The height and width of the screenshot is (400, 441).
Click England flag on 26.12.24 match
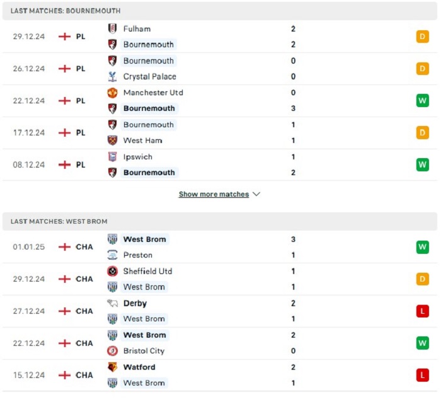[64, 69]
